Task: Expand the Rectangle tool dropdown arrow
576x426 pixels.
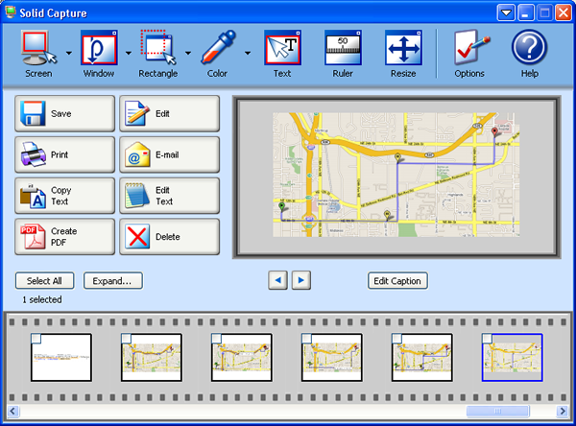Action: (188, 54)
